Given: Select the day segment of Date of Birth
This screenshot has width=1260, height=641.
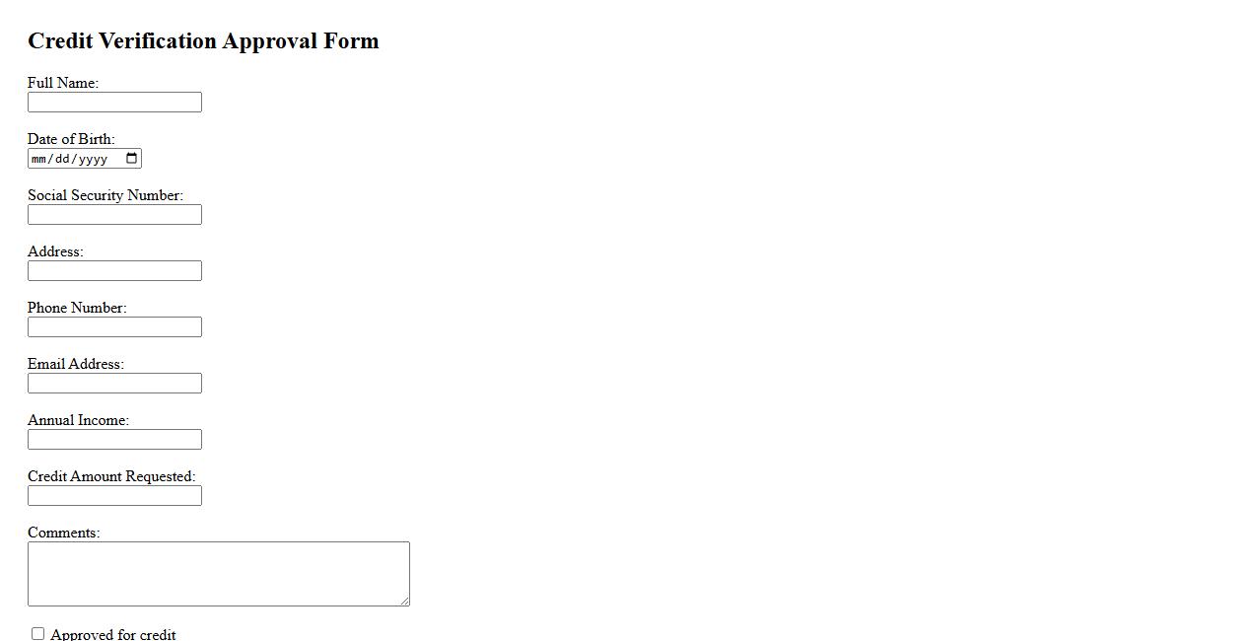Looking at the screenshot, I should pos(62,159).
